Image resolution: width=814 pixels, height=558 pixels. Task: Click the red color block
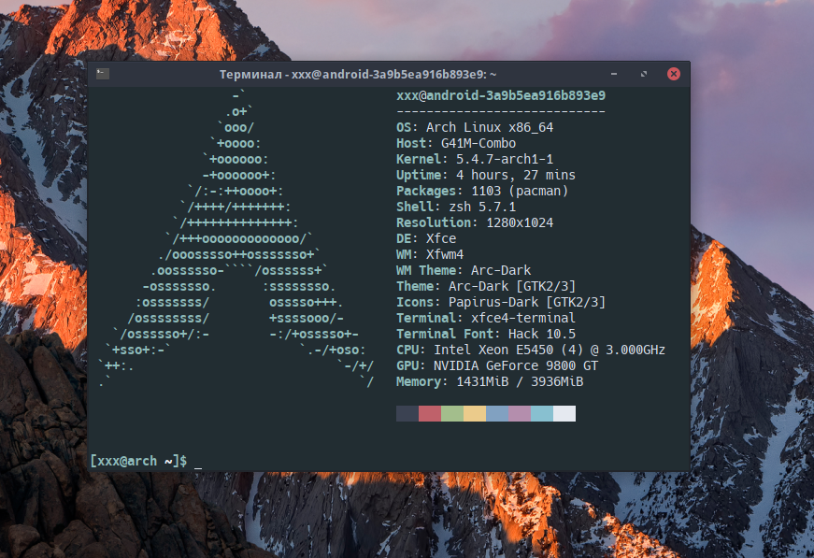click(430, 414)
